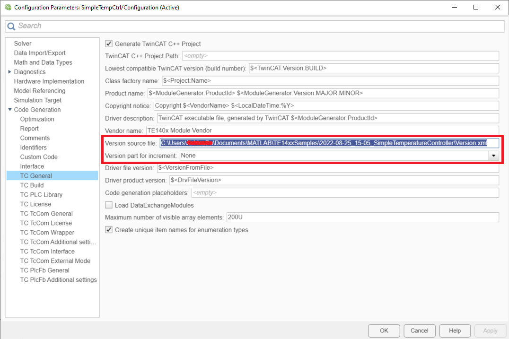Uncheck Generate TwinCAT C++ Project
The height and width of the screenshot is (339, 509).
(x=109, y=43)
